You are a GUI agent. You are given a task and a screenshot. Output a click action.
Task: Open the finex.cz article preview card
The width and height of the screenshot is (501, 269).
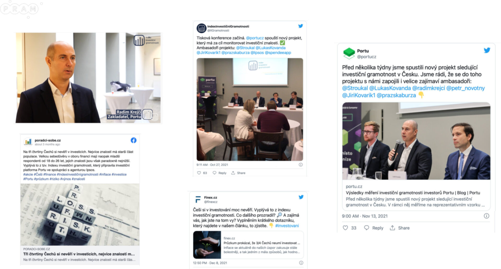pyautogui.click(x=248, y=245)
